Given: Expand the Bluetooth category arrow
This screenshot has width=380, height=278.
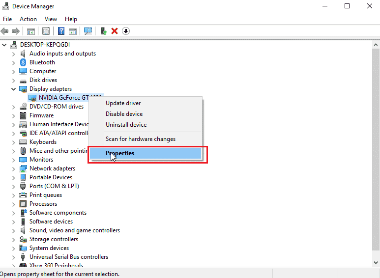Looking at the screenshot, I should coord(13,62).
